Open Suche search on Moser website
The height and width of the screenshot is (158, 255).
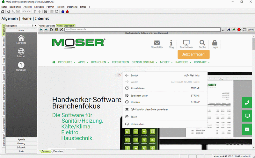pyautogui.click(x=202, y=44)
